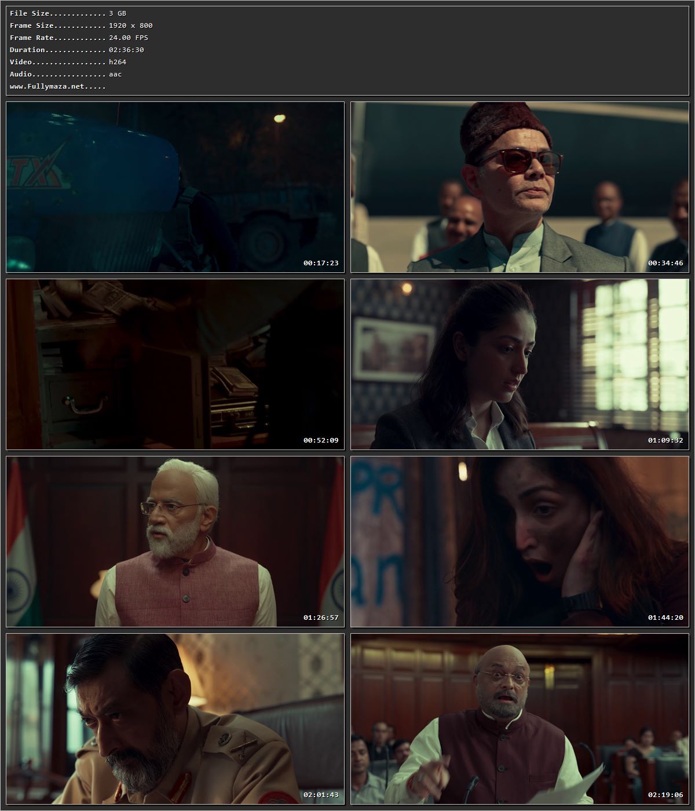
Task: Open the thumbnail of officer in khaki uniform
Action: coord(175,719)
